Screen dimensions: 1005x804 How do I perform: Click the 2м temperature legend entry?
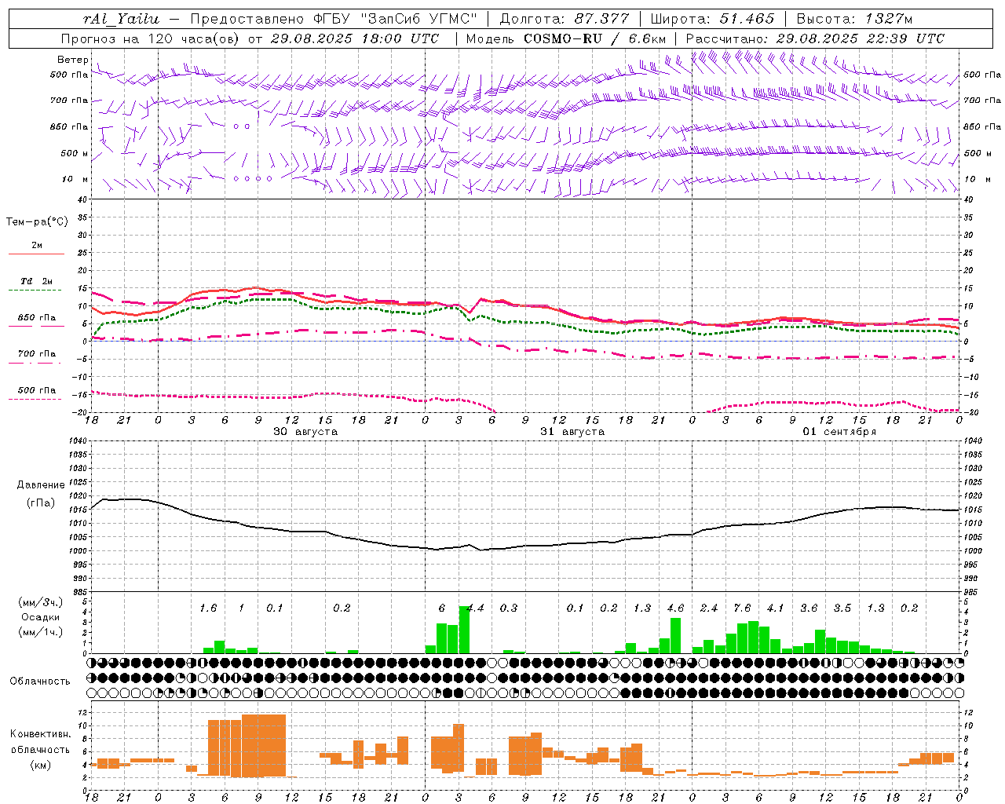pos(37,245)
